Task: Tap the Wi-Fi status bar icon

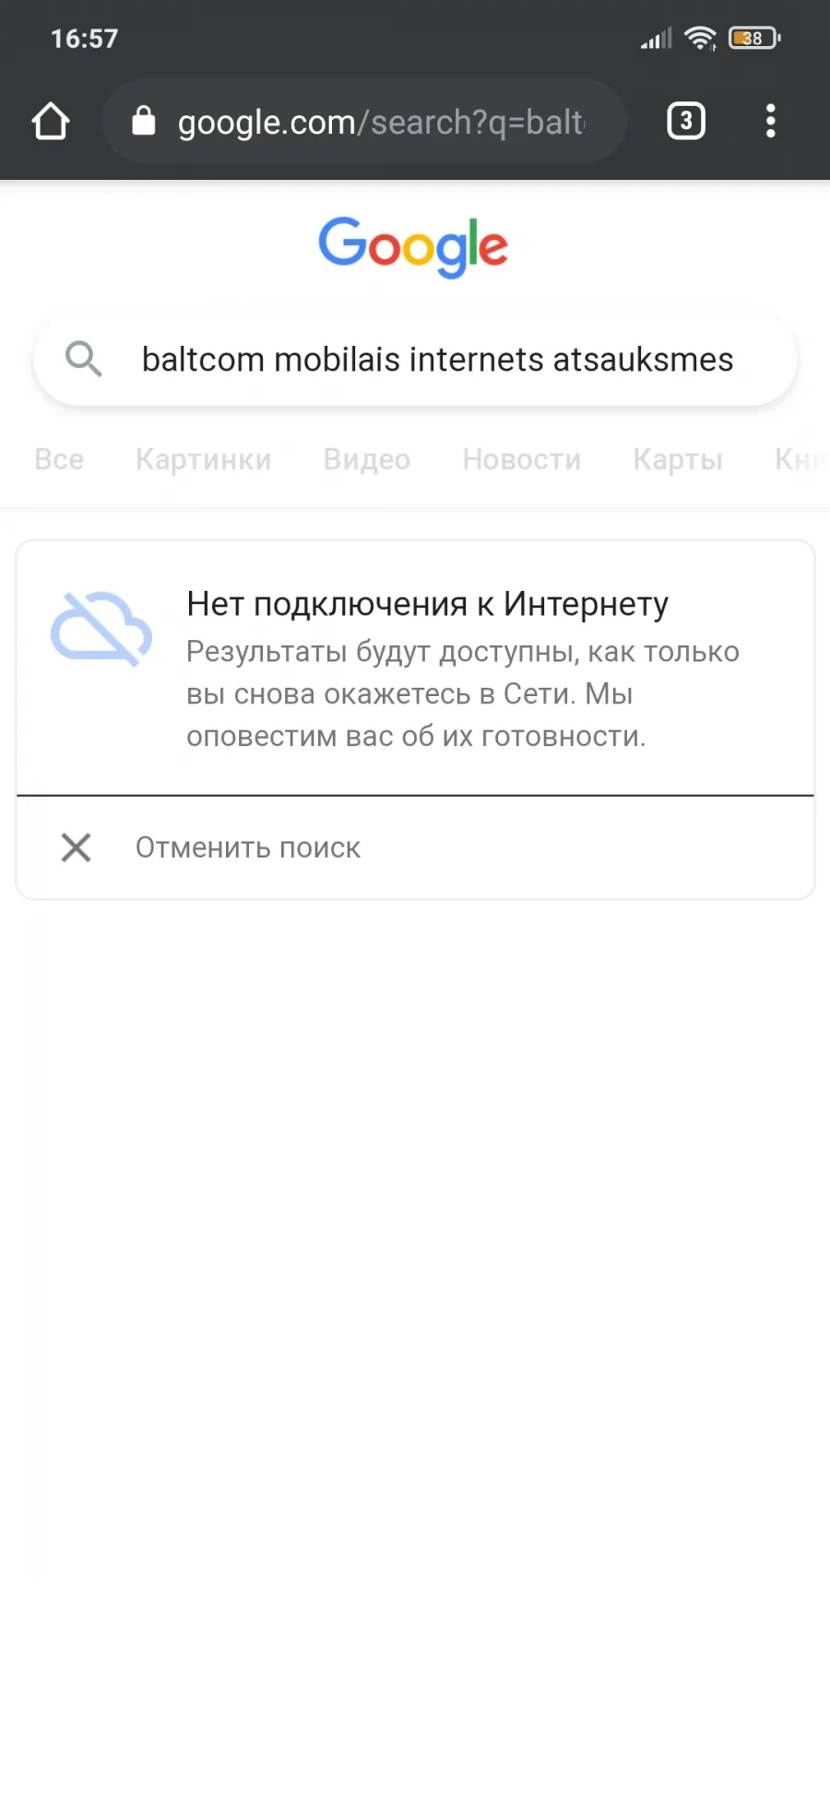Action: [x=701, y=38]
